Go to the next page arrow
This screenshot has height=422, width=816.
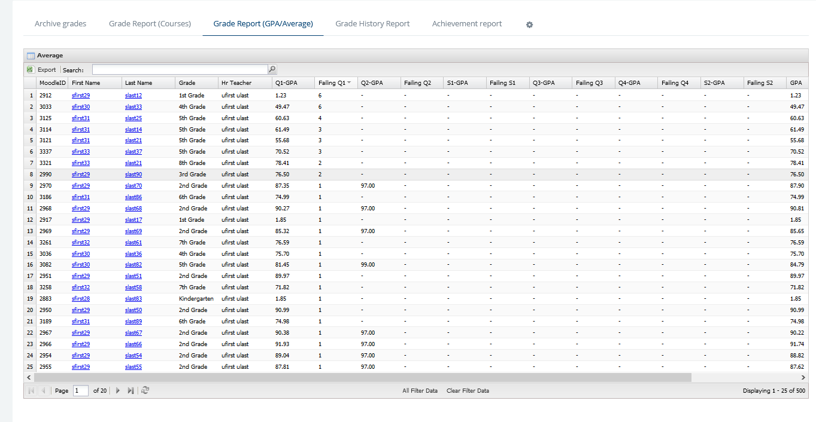(118, 390)
